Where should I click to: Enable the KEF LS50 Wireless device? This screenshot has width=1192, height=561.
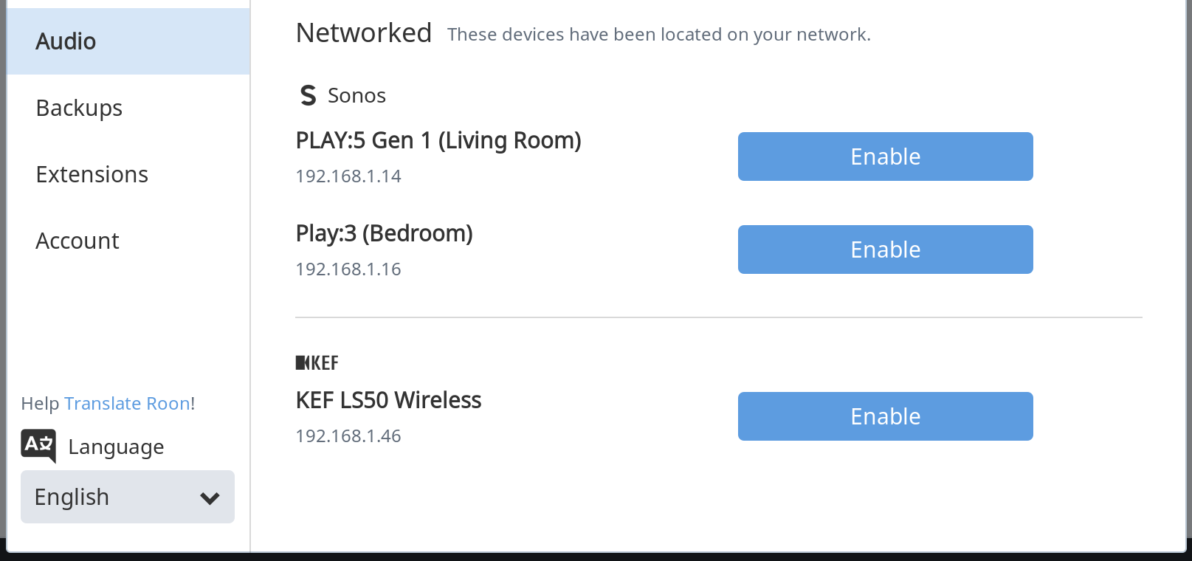coord(886,416)
